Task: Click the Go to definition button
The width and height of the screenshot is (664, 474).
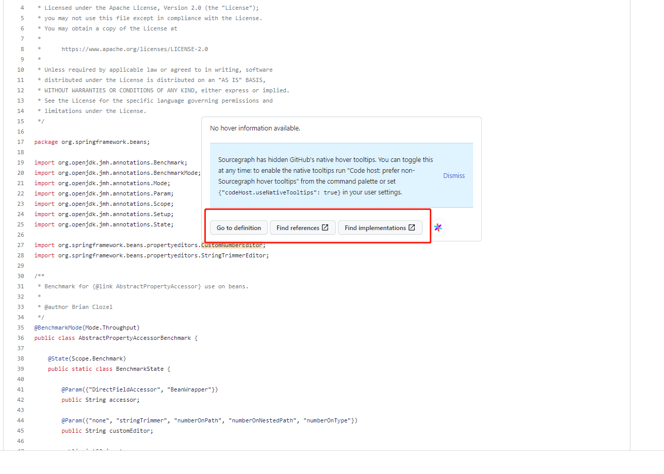Action: (239, 227)
